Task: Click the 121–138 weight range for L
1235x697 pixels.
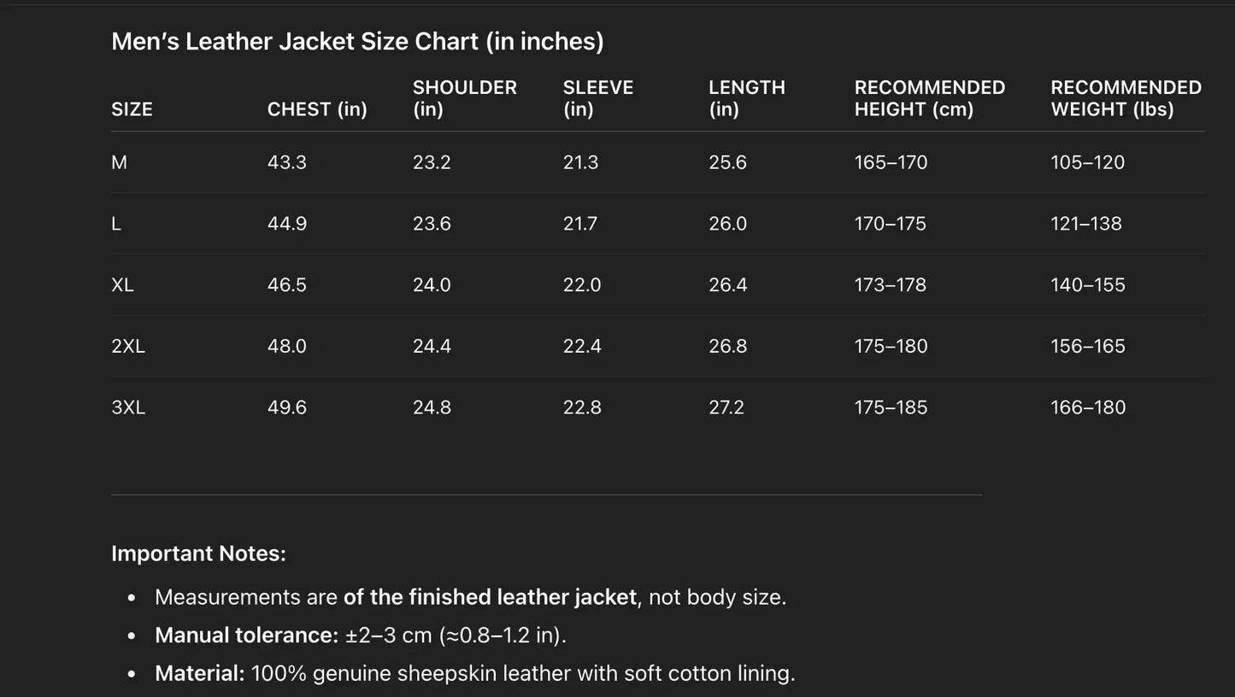Action: [x=1085, y=224]
